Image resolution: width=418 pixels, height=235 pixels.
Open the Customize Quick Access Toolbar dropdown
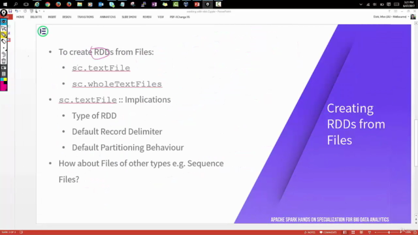(44, 11)
